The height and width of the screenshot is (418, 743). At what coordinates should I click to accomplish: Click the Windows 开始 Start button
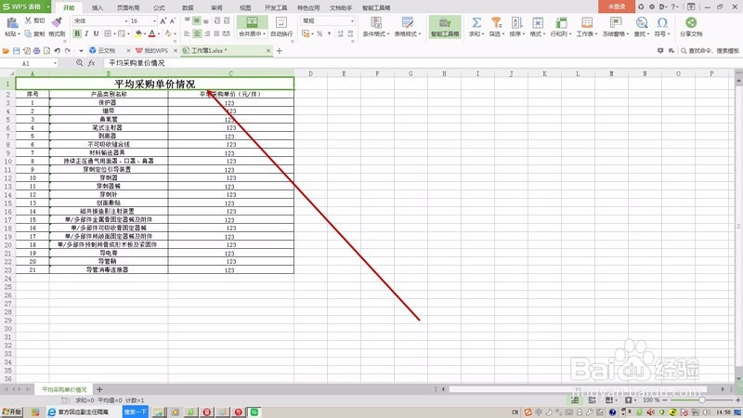(x=12, y=412)
